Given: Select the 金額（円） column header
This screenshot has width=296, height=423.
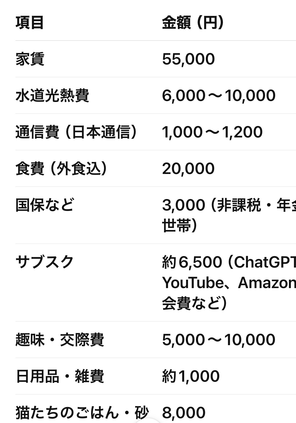Looking at the screenshot, I should [x=193, y=22].
